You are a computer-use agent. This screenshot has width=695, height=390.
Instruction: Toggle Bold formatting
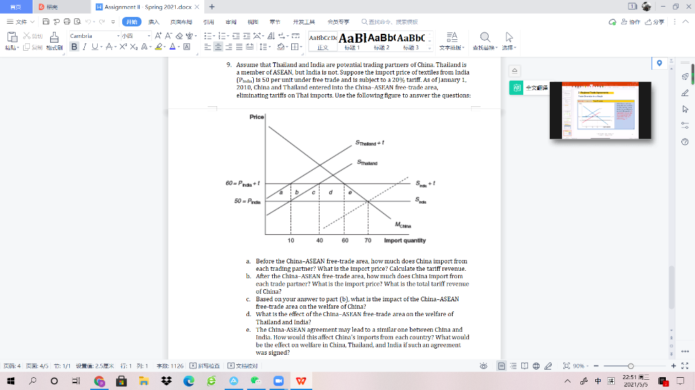74,47
